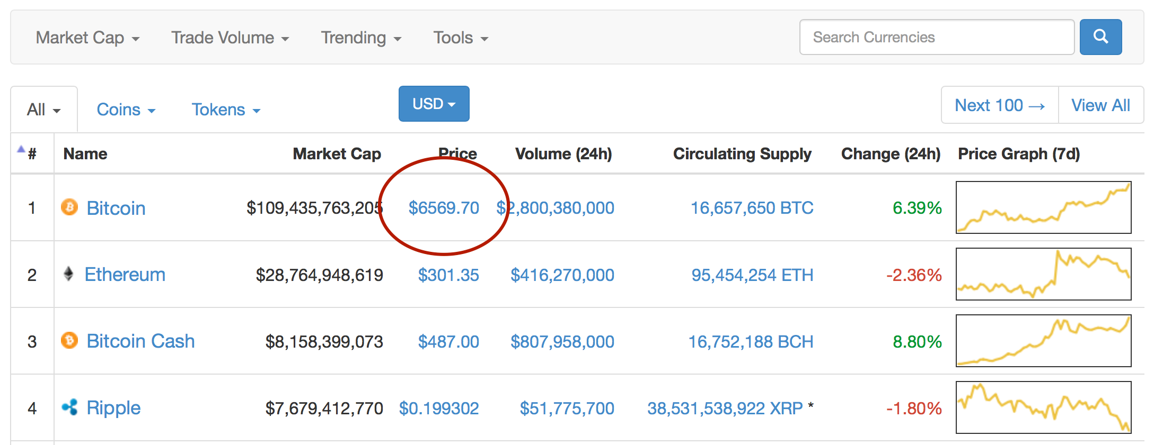Screen dimensions: 1154x445
Task: Open the Market Cap menu
Action: point(87,38)
